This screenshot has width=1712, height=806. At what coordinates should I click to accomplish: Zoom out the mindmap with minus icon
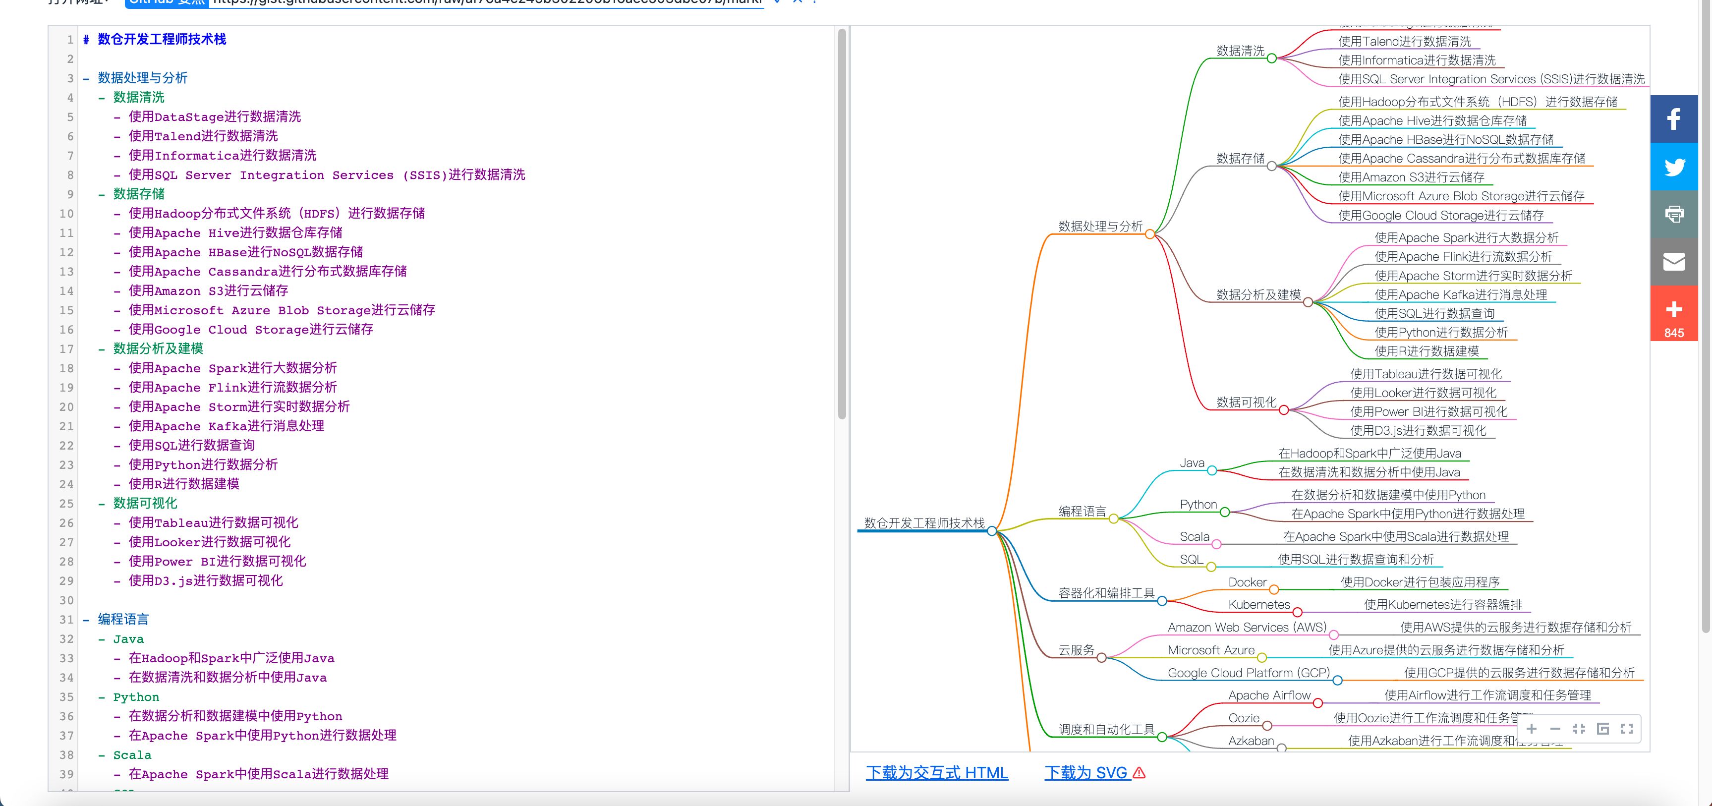pyautogui.click(x=1555, y=729)
